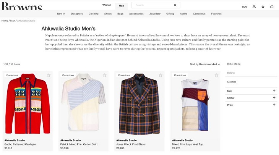The image size is (279, 155).
Task: Open the Clothing menu in navigation bar
Action: (x=93, y=14)
